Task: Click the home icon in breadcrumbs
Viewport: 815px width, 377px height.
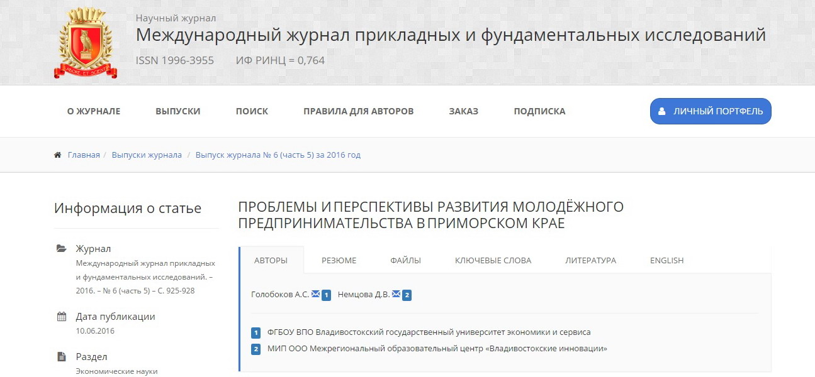Action: (x=58, y=155)
